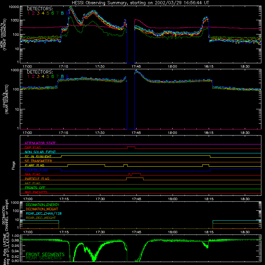The height and width of the screenshot is (265, 265).
Task: Click the ECLIPSE_FLAG label
Action: pos(36,170)
